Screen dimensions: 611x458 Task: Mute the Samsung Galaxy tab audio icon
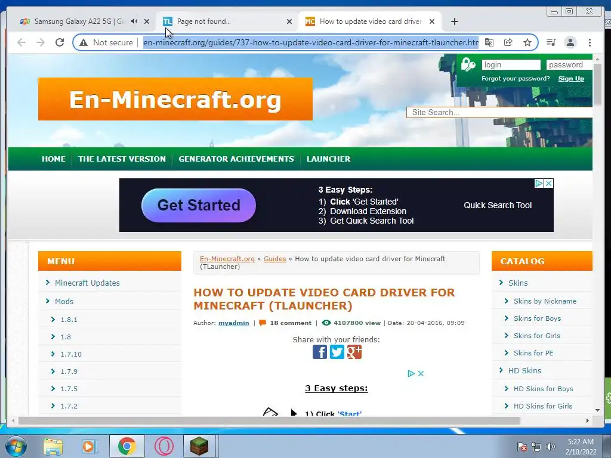click(134, 21)
